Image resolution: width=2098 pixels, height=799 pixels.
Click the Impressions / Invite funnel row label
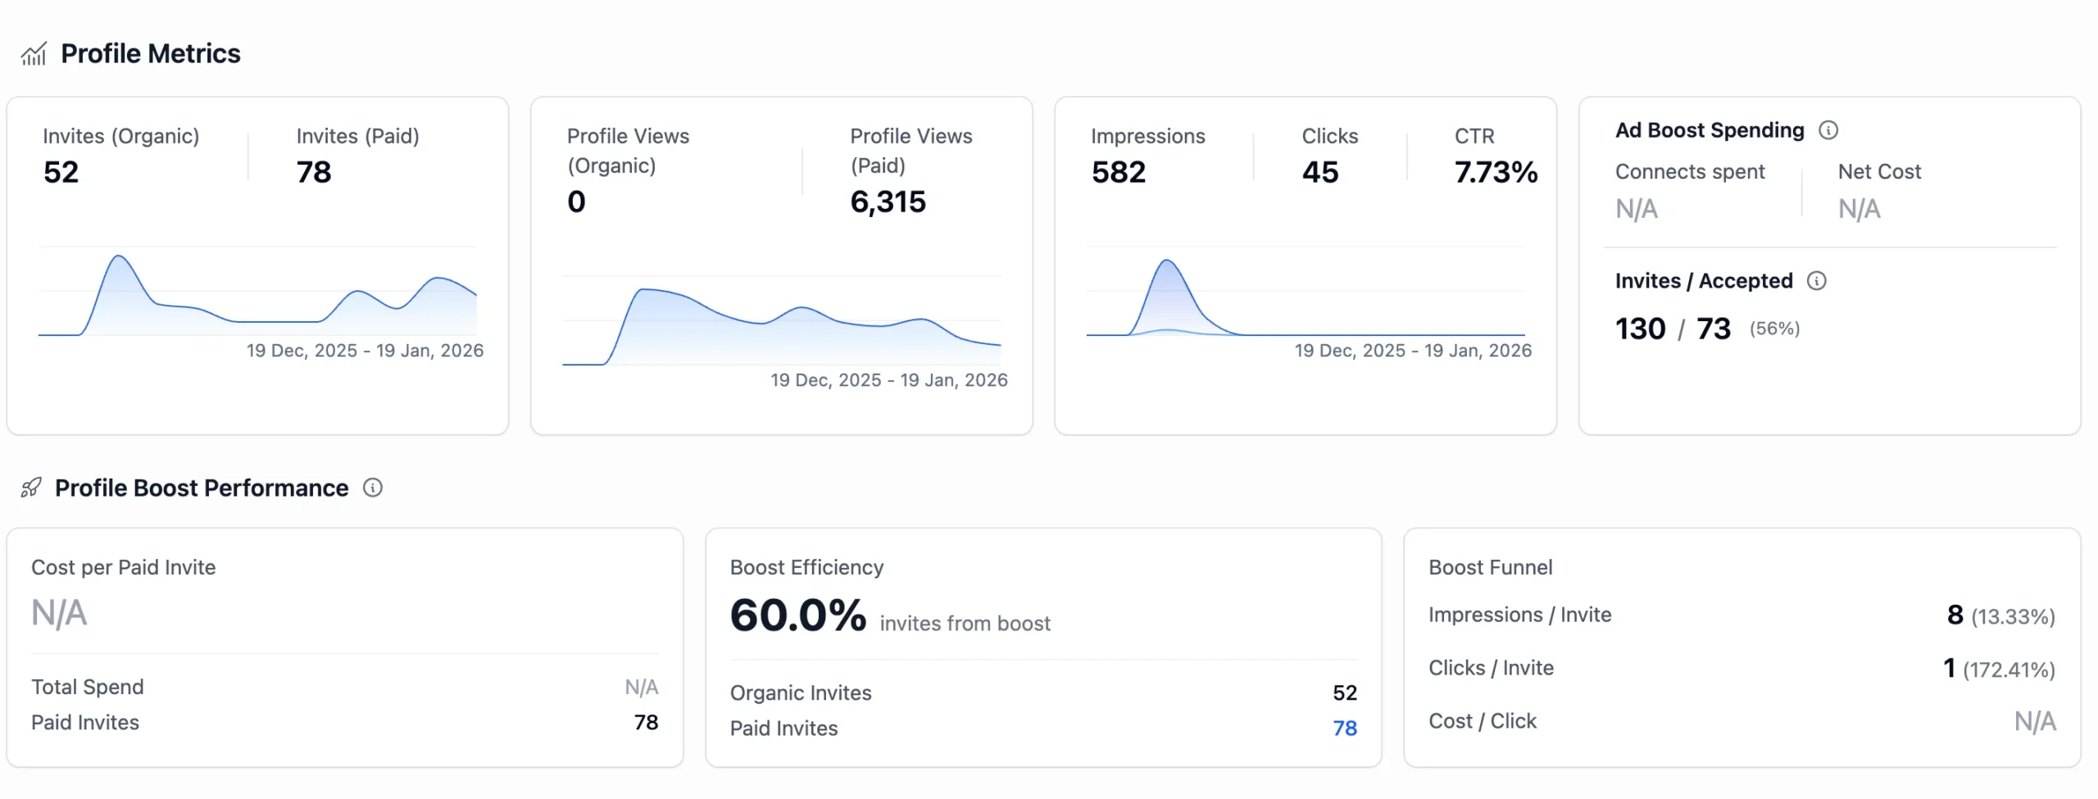(1519, 615)
